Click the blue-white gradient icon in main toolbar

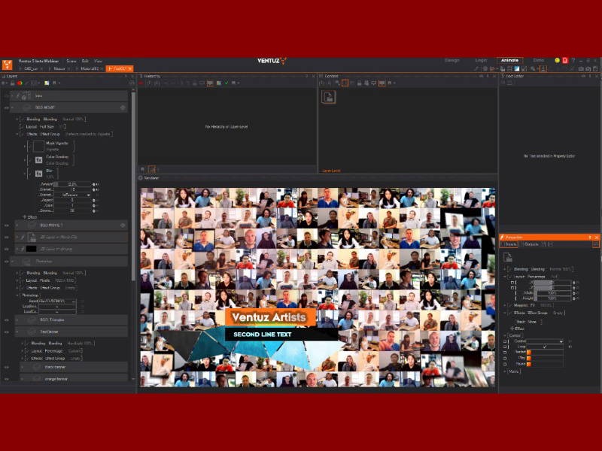(517, 68)
